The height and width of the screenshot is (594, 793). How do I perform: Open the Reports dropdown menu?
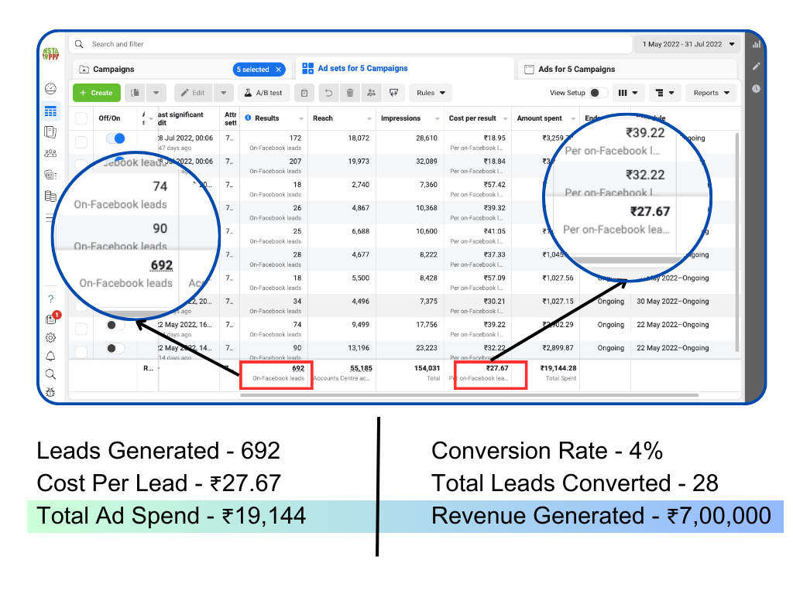(x=711, y=93)
